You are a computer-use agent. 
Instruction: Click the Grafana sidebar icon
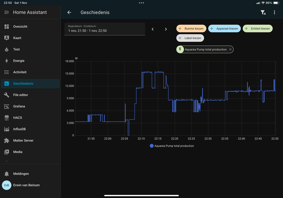(x=6, y=106)
